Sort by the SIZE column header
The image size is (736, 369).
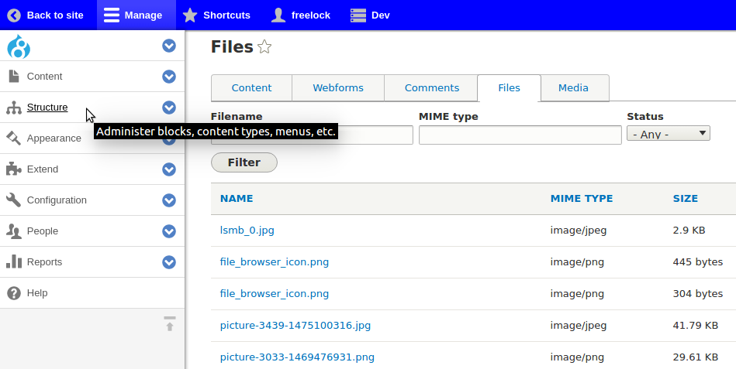[686, 199]
